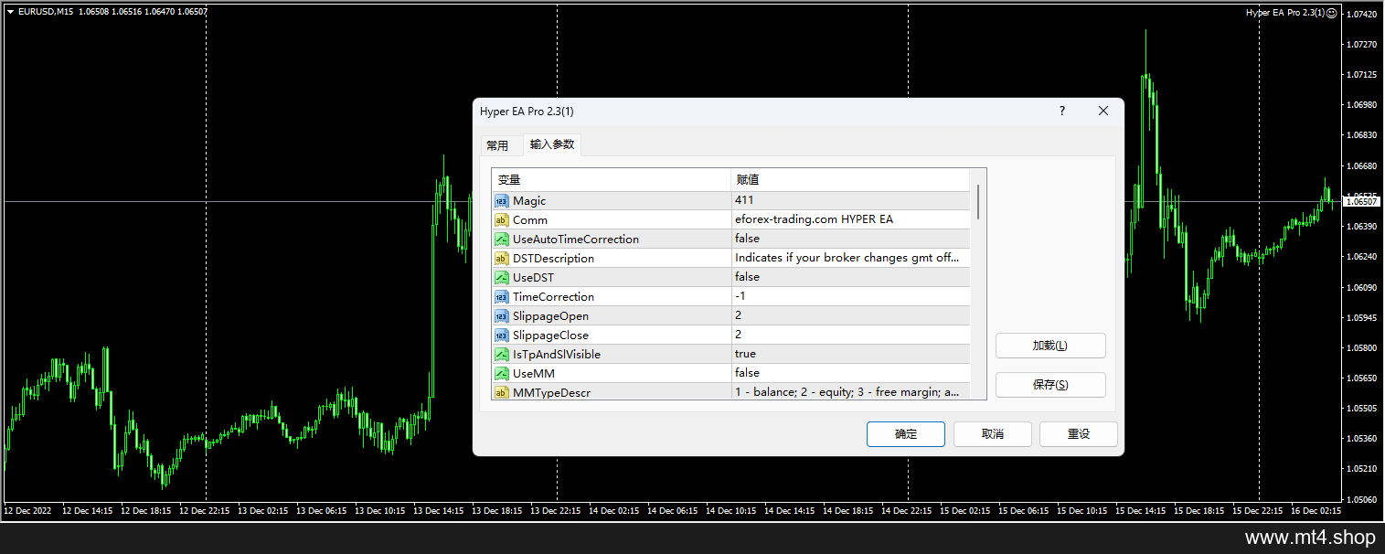
Task: Click the TimeCorrection variable name
Action: pos(553,296)
